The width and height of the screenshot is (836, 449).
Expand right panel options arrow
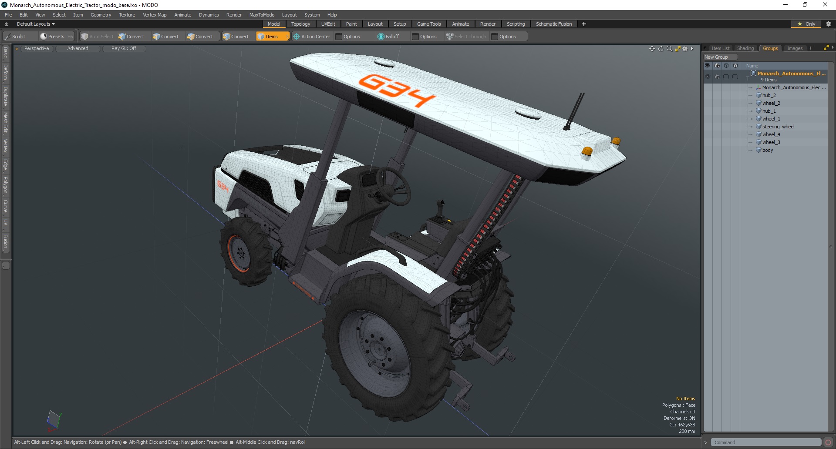(833, 48)
